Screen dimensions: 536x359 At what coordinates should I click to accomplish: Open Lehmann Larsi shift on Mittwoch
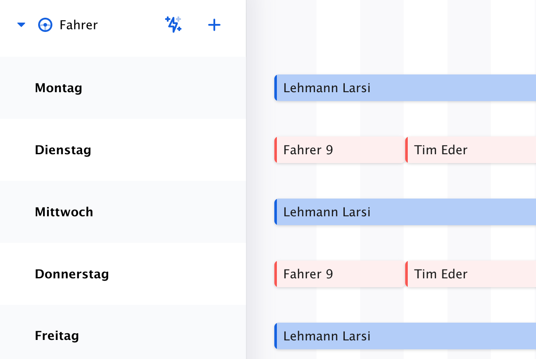405,212
